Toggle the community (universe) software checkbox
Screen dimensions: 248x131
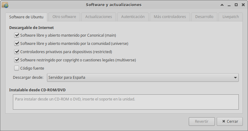[17, 43]
